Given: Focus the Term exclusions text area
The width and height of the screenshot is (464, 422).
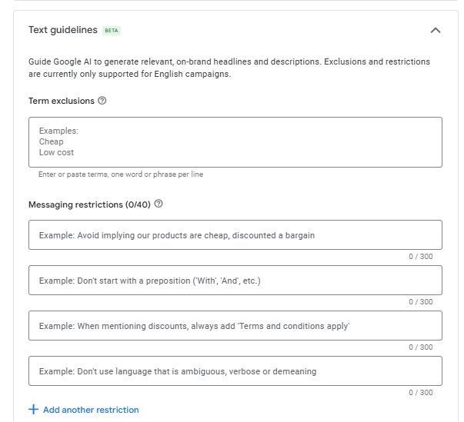Looking at the screenshot, I should [x=235, y=142].
